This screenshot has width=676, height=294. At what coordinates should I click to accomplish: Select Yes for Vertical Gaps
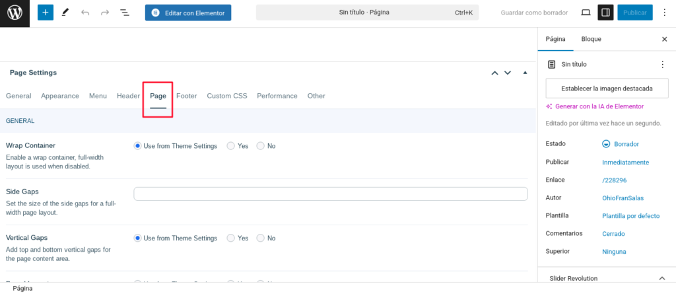[x=230, y=238]
